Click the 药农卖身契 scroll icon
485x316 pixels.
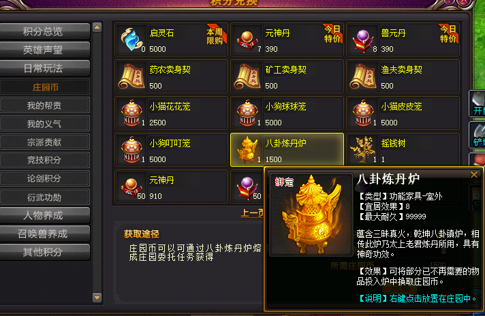coord(131,76)
